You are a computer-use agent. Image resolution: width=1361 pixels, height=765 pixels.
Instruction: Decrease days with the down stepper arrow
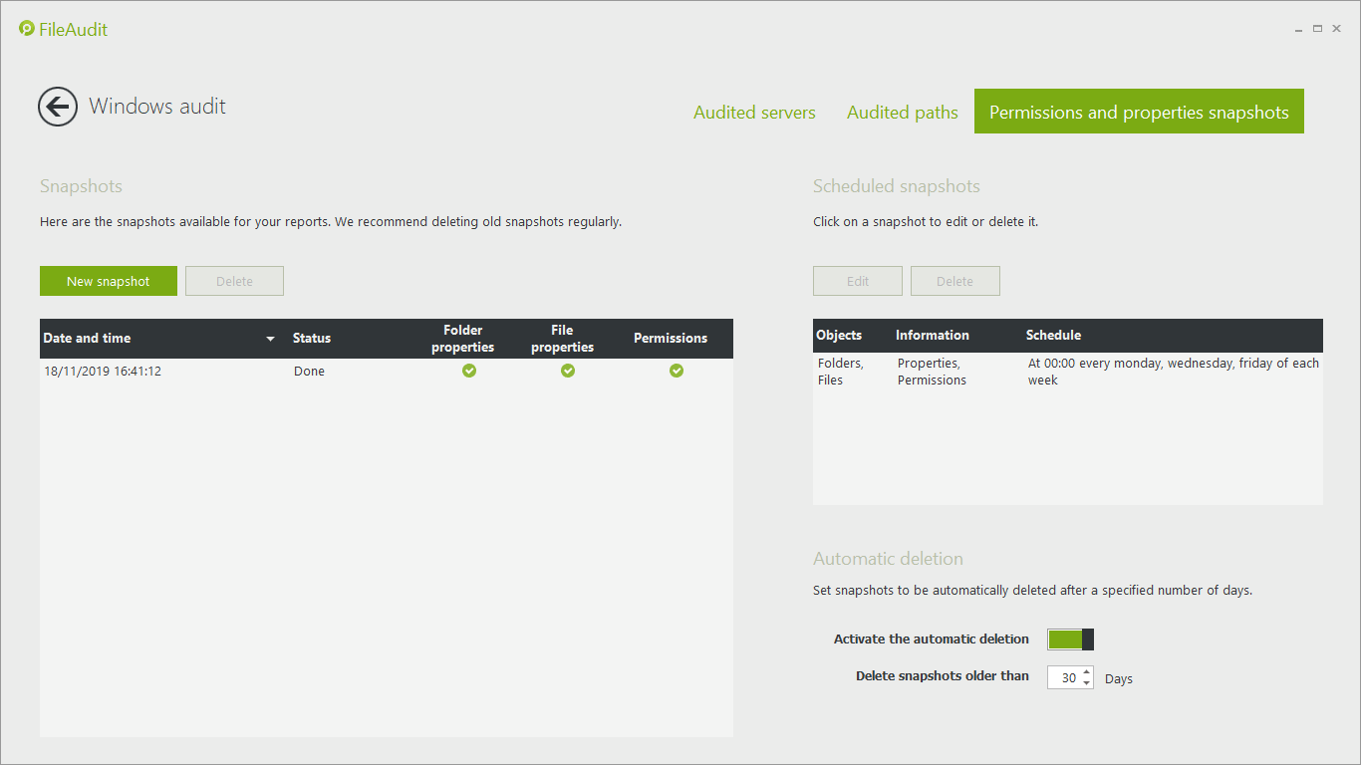pyautogui.click(x=1086, y=683)
